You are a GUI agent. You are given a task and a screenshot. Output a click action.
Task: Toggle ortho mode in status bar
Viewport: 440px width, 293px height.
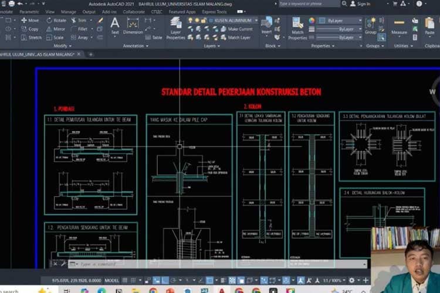[165, 280]
